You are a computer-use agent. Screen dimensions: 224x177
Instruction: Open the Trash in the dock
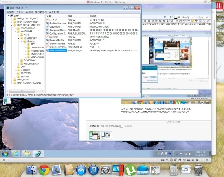tap(198, 170)
